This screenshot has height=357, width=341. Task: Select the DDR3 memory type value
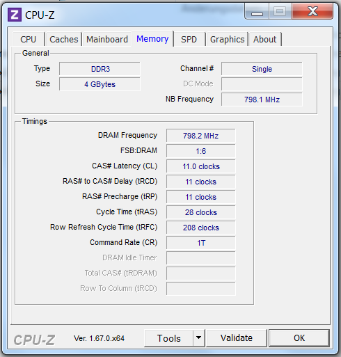(x=100, y=69)
